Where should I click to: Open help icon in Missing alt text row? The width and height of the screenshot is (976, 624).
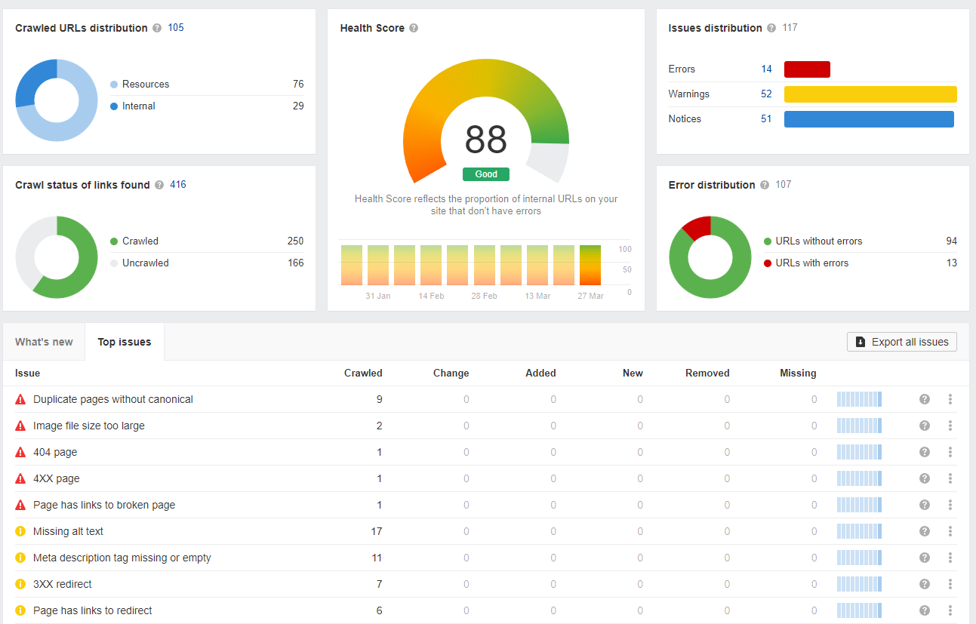click(925, 531)
